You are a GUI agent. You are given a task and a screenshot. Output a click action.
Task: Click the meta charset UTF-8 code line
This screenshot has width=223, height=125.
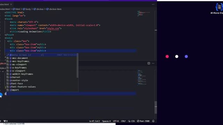pyautogui.click(x=24, y=22)
